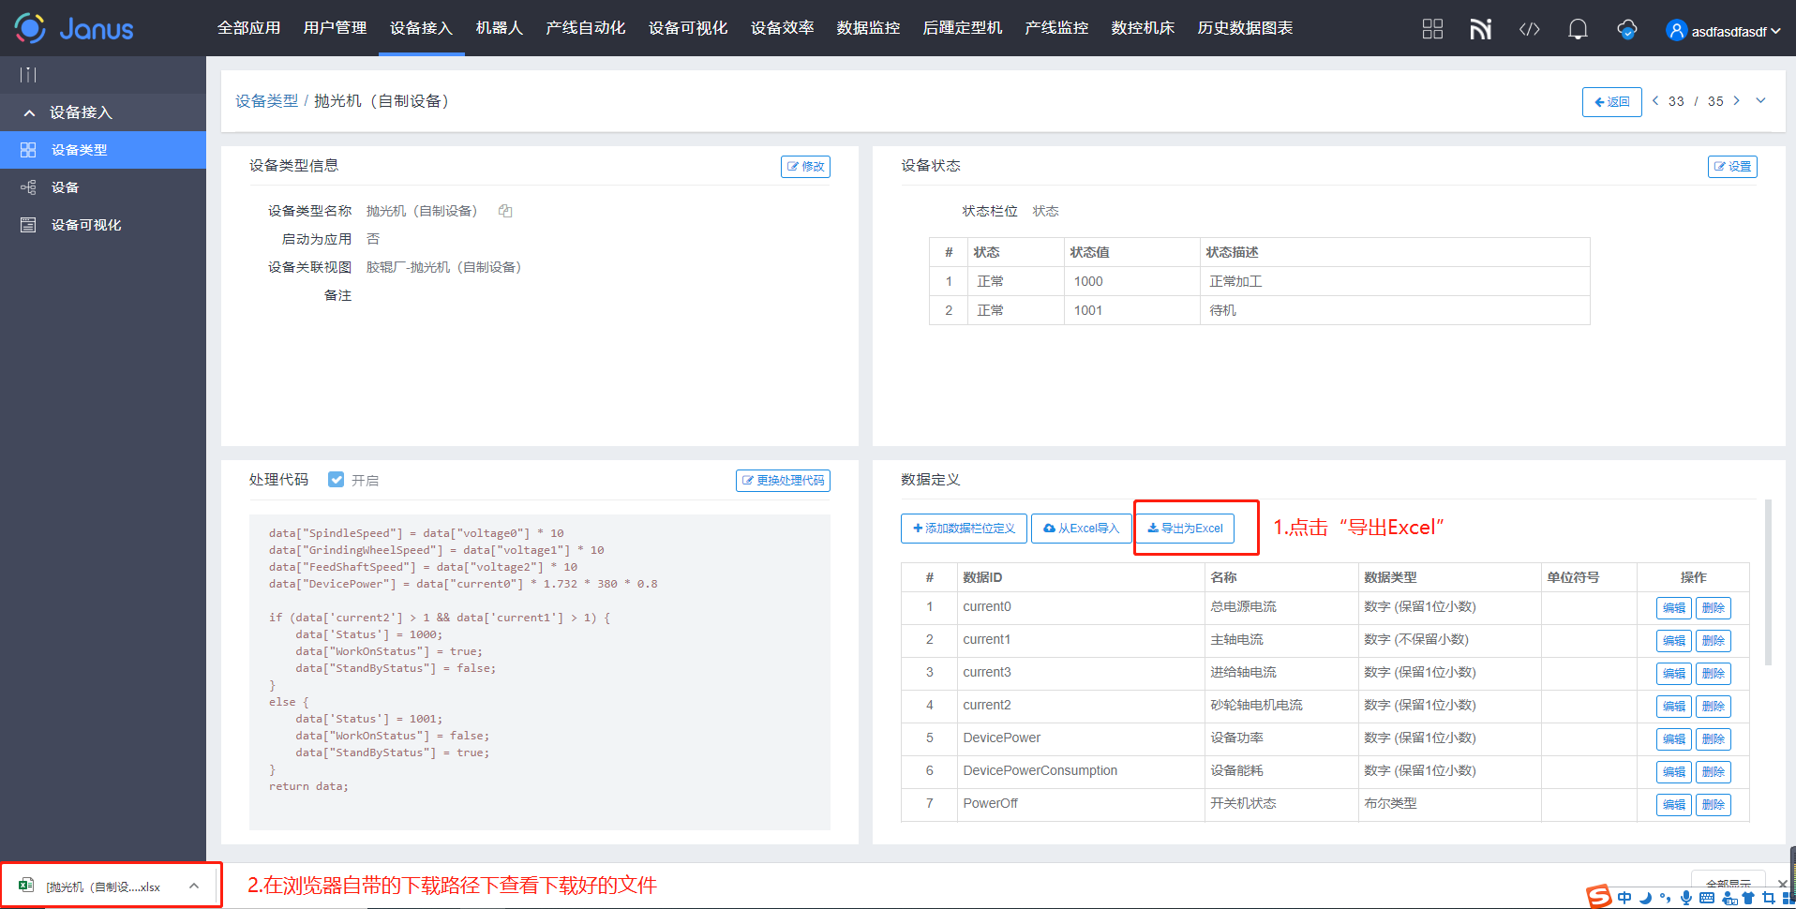Image resolution: width=1796 pixels, height=909 pixels.
Task: Click 返回 button
Action: 1611,101
